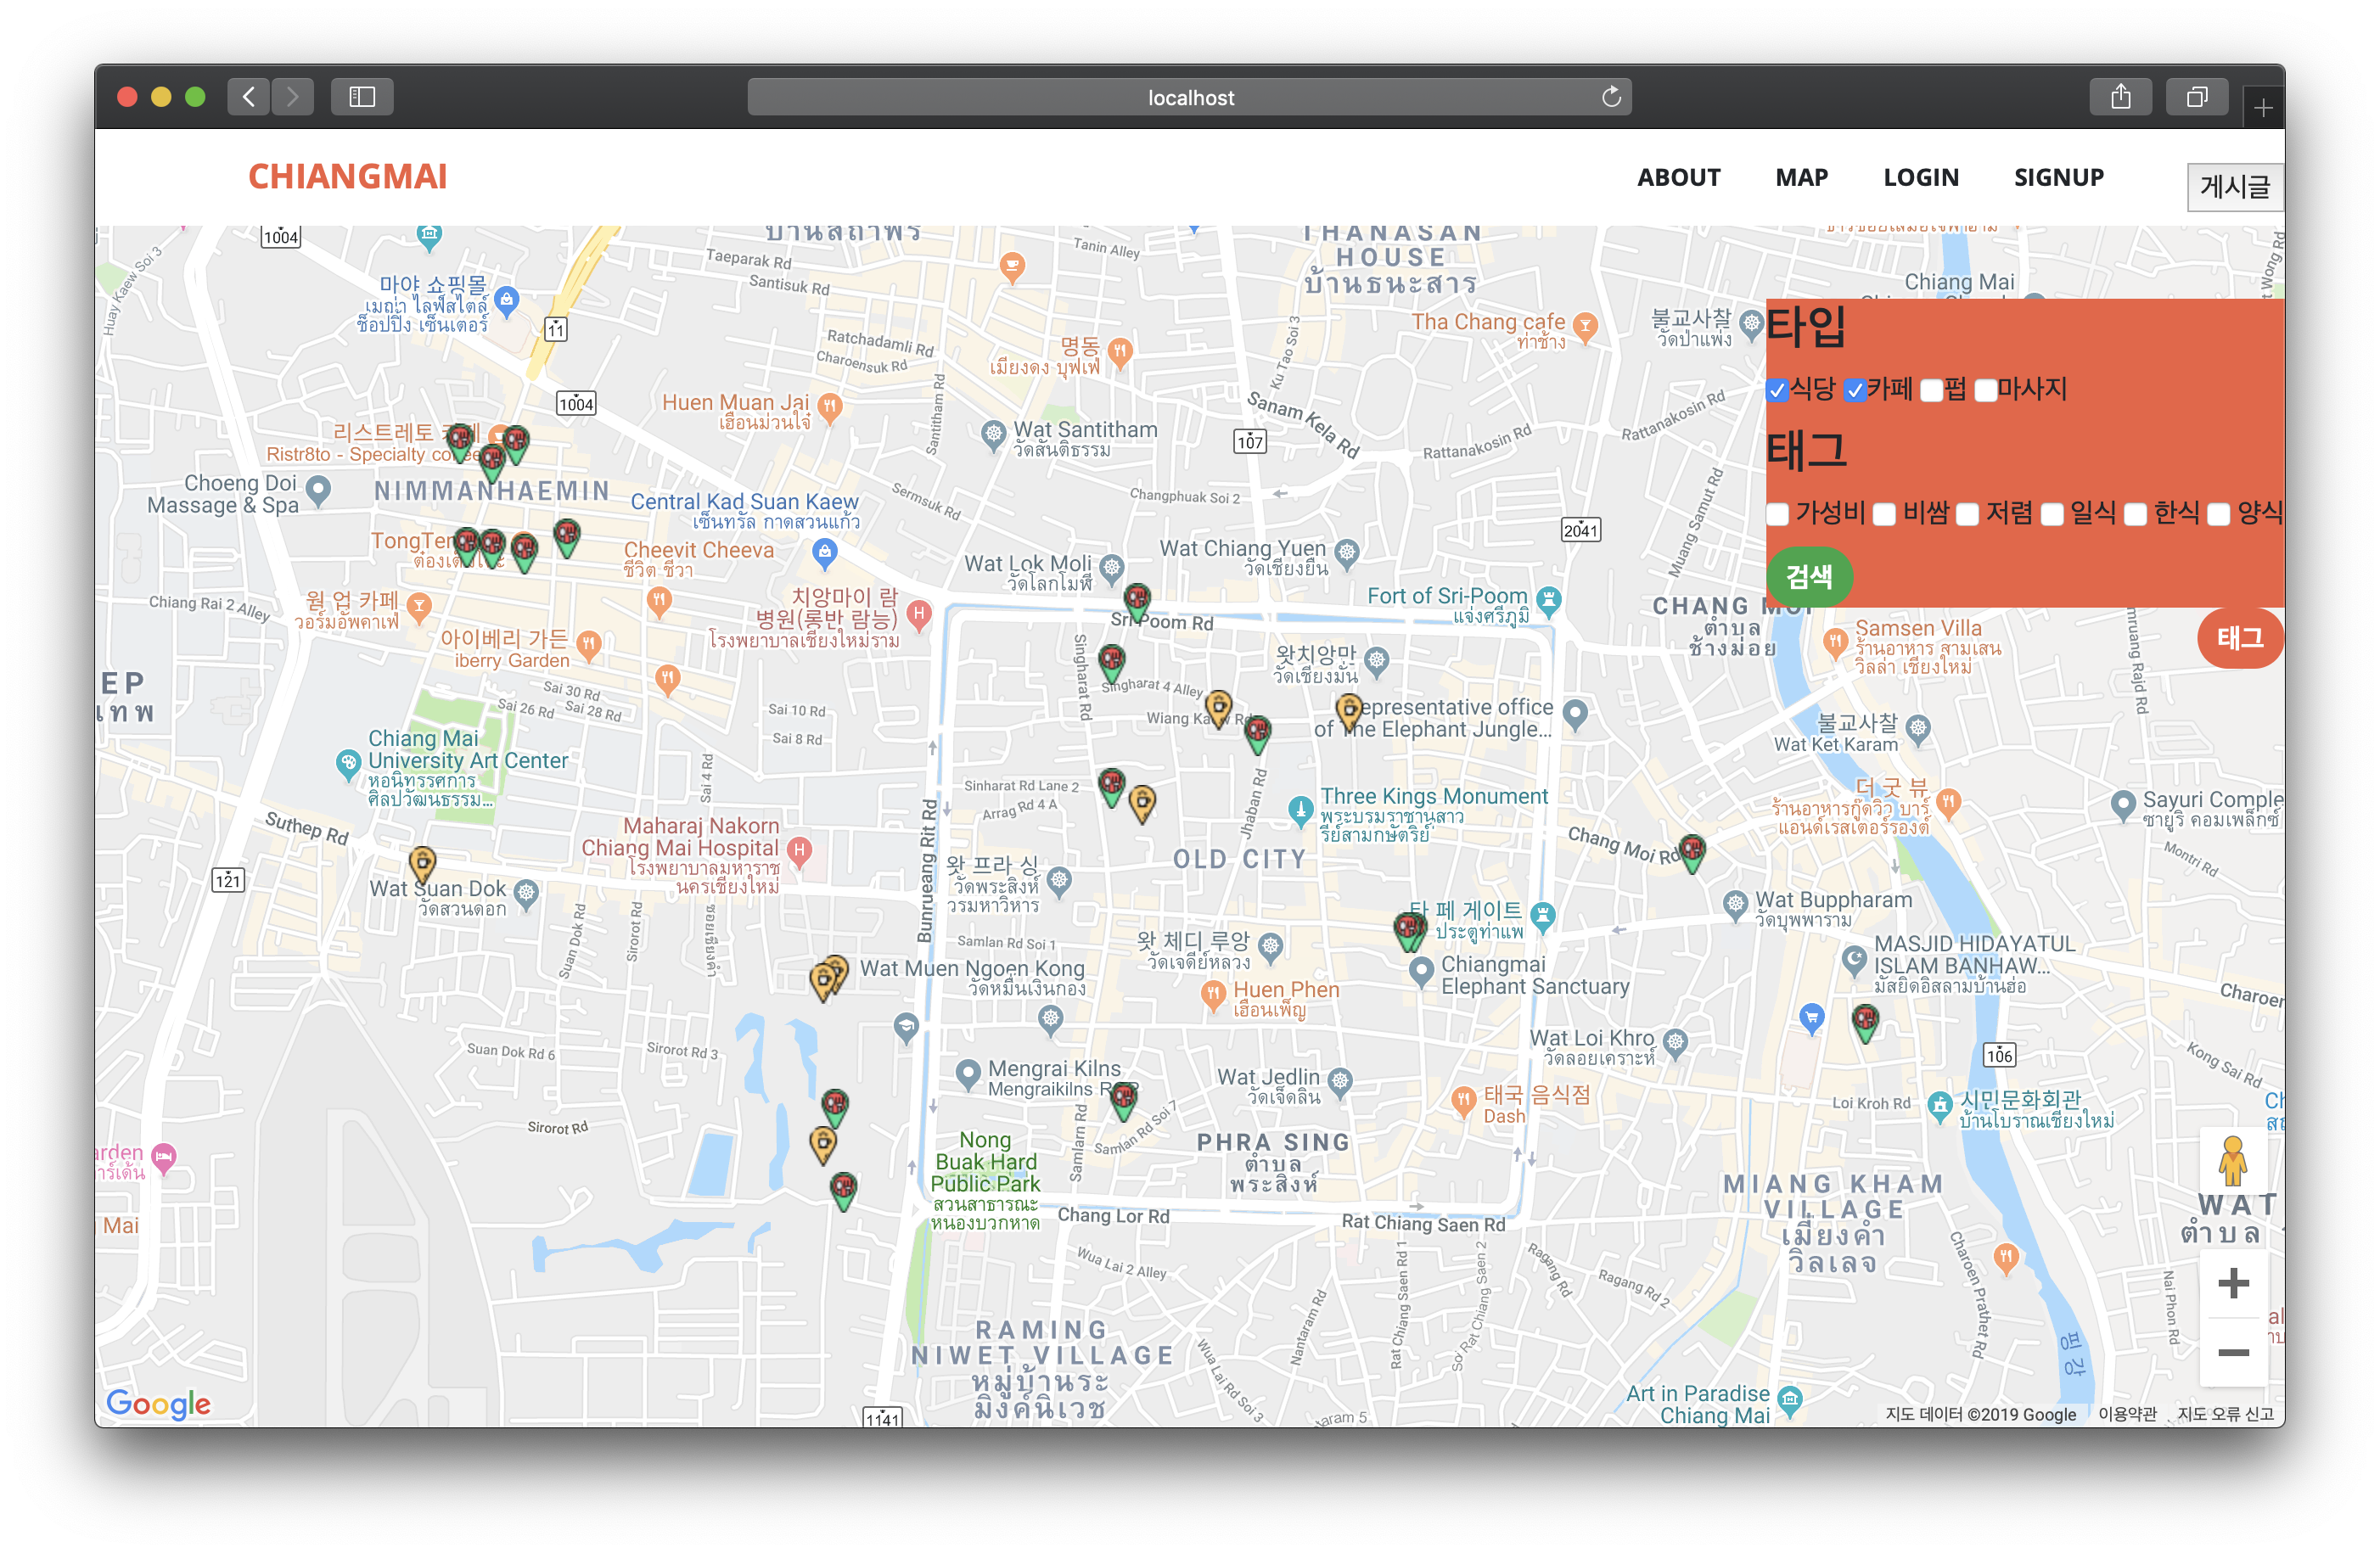Open the ABOUT menu item
Screen dimensions: 2380x1553
1678,178
